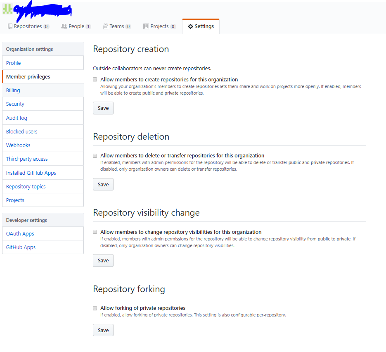This screenshot has width=386, height=352.
Task: Open the Audit log
Action: coord(43,118)
